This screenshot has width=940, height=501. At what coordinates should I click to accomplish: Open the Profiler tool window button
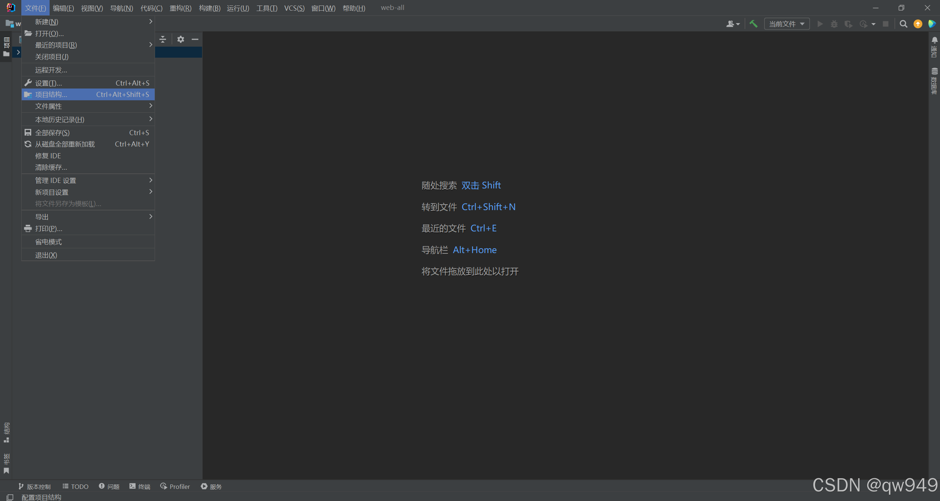click(x=175, y=486)
